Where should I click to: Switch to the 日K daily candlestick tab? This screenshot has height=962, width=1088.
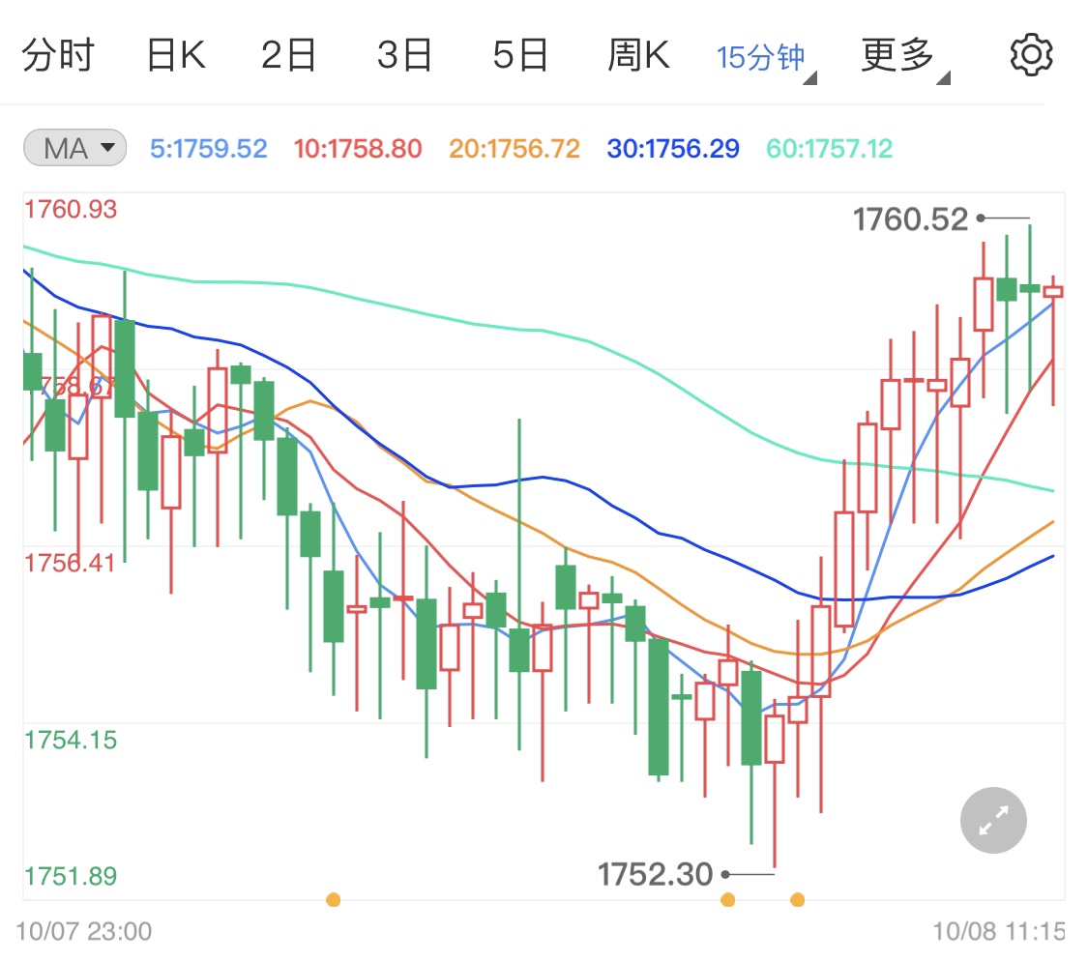tap(177, 53)
